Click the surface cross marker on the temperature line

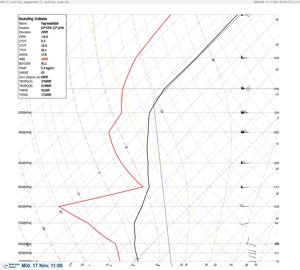[137, 259]
